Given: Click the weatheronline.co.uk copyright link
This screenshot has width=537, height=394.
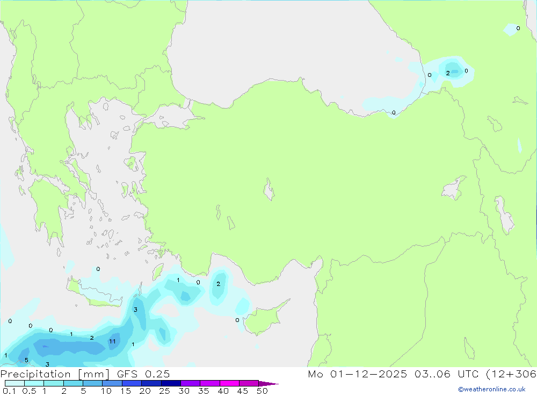Looking at the screenshot, I should pos(492,389).
